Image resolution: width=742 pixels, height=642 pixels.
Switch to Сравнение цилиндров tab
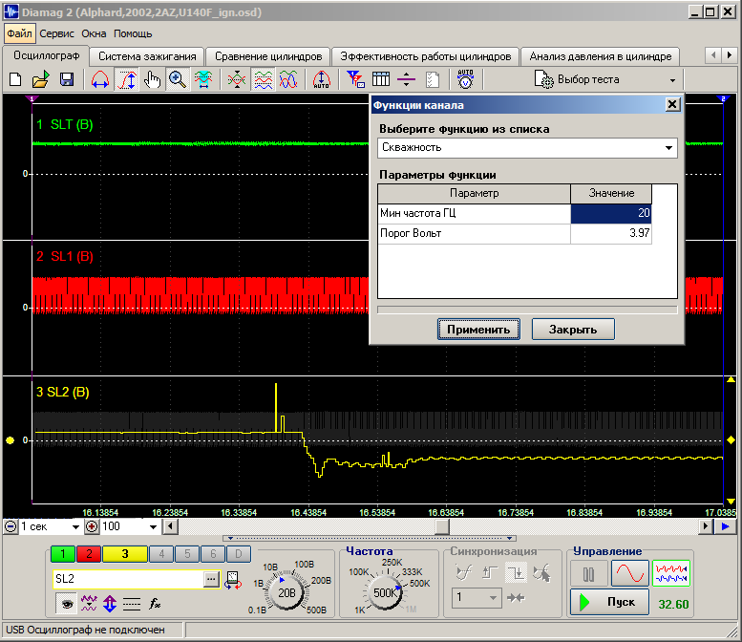268,56
